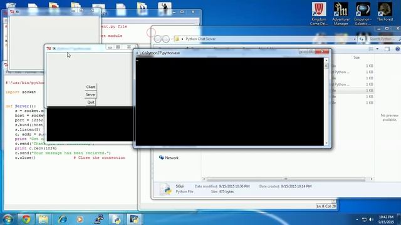Viewport: 401px width, 225px height.
Task: Click the python.exe console title bar icon
Action: point(138,53)
